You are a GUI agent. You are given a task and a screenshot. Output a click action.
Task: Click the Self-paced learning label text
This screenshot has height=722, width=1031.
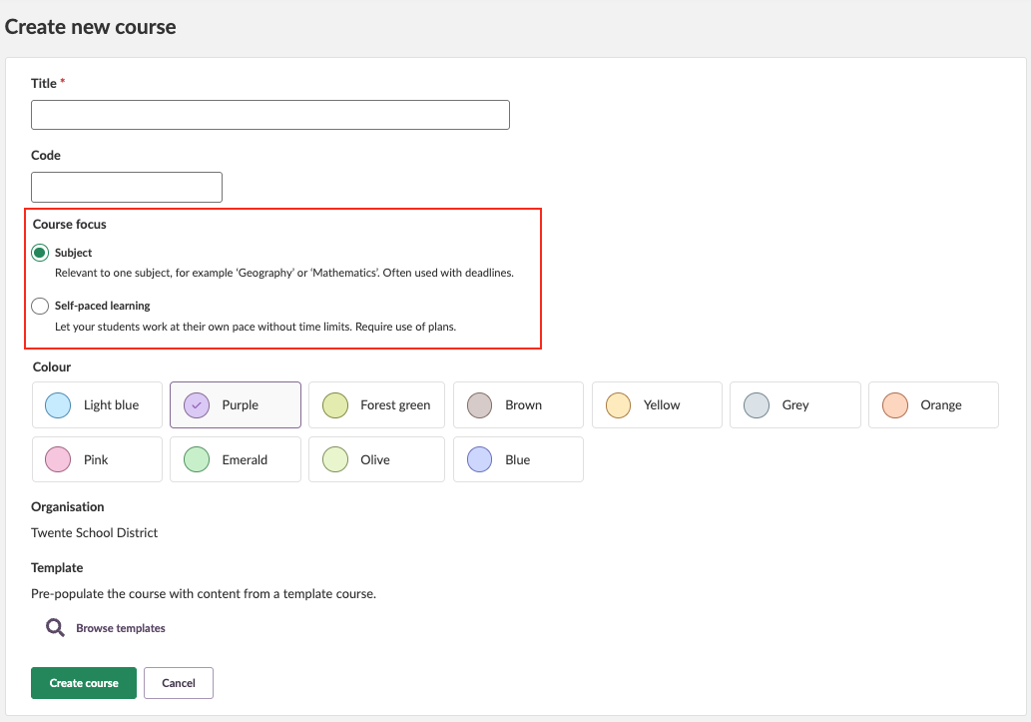pos(103,306)
